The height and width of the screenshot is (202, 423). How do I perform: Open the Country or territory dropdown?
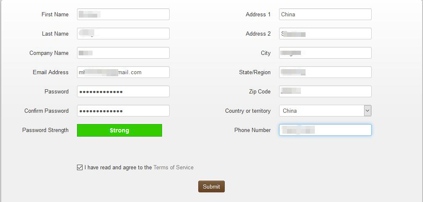(322, 111)
